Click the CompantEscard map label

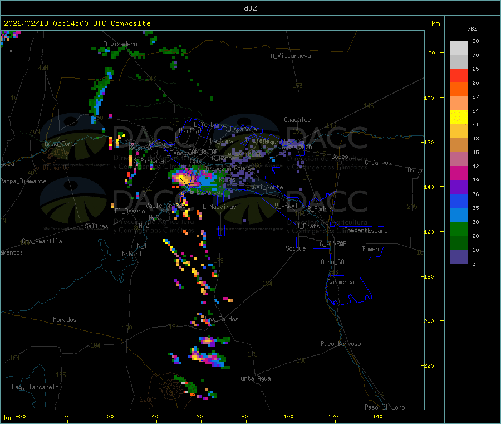[x=366, y=231]
